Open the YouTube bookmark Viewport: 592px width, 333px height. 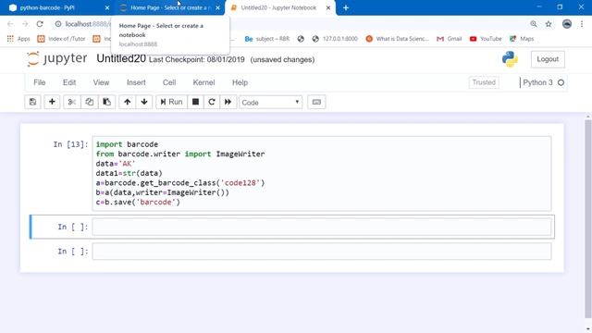[486, 39]
